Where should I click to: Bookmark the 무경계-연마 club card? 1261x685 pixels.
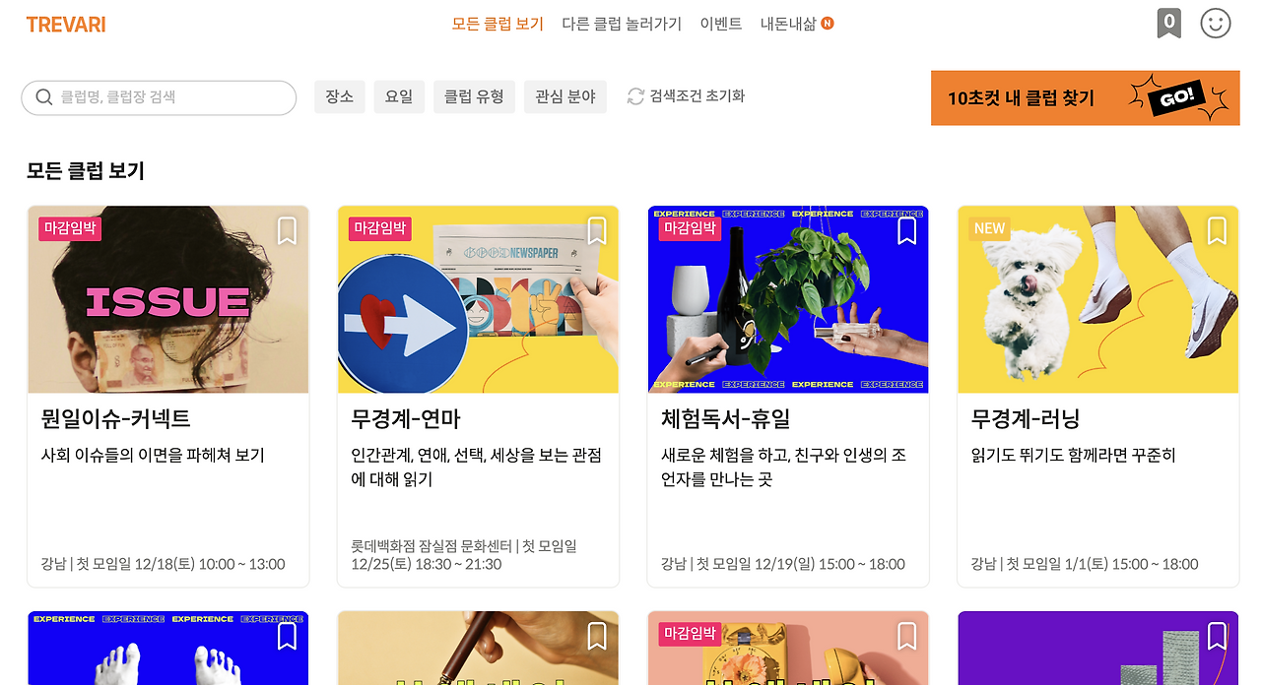(597, 231)
